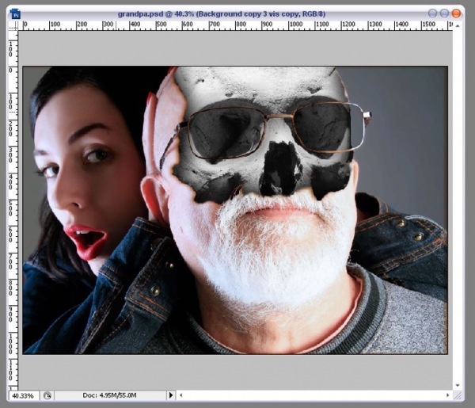Click the horizontal scrollbar left arrow
Screen dimensions: 475x408
click(x=181, y=395)
